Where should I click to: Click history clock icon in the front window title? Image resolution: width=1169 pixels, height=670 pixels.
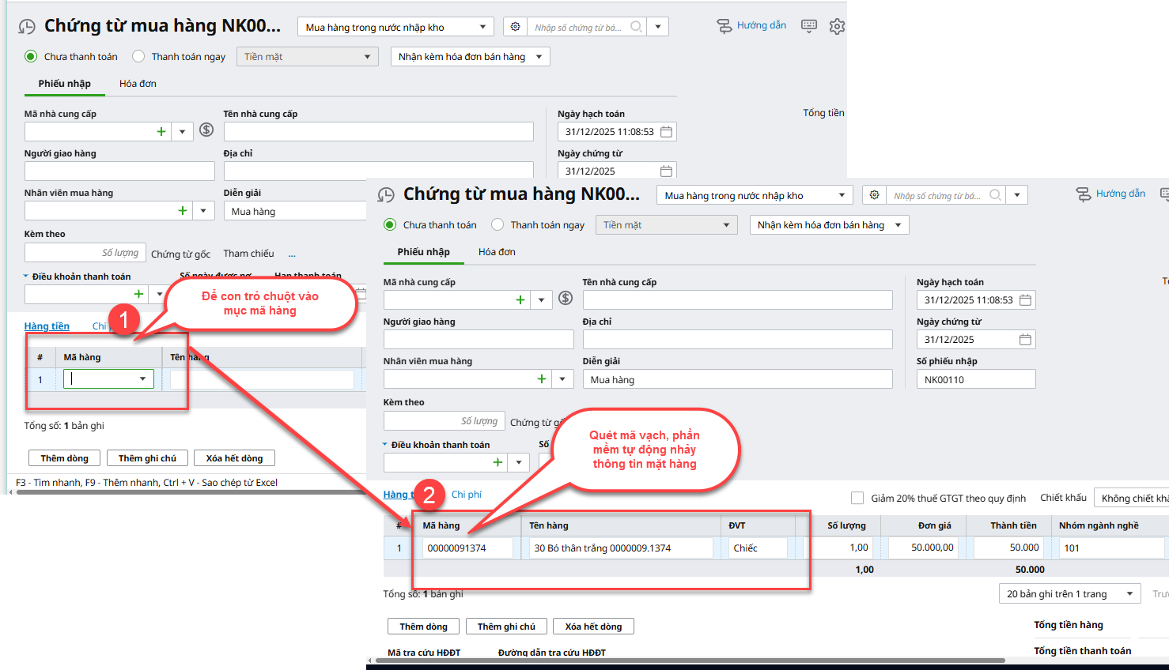tap(386, 195)
